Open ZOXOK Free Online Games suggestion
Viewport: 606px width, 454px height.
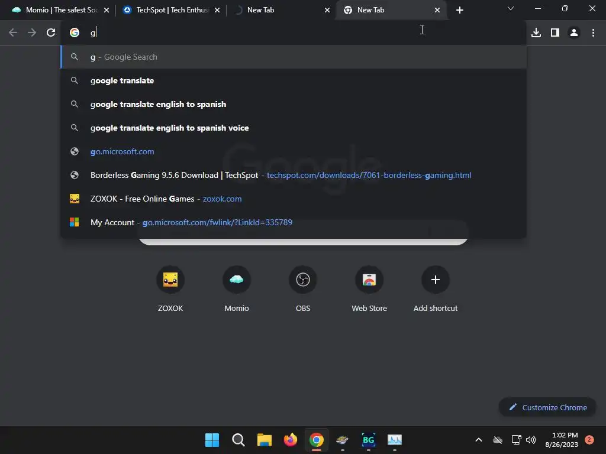[x=294, y=199]
